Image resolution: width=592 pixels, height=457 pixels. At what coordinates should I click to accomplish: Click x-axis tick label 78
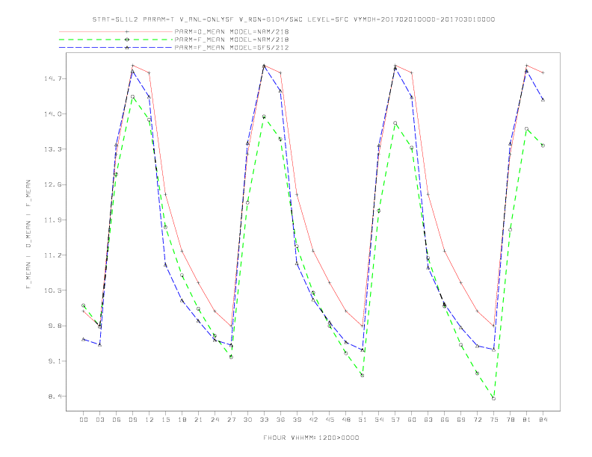coord(511,420)
